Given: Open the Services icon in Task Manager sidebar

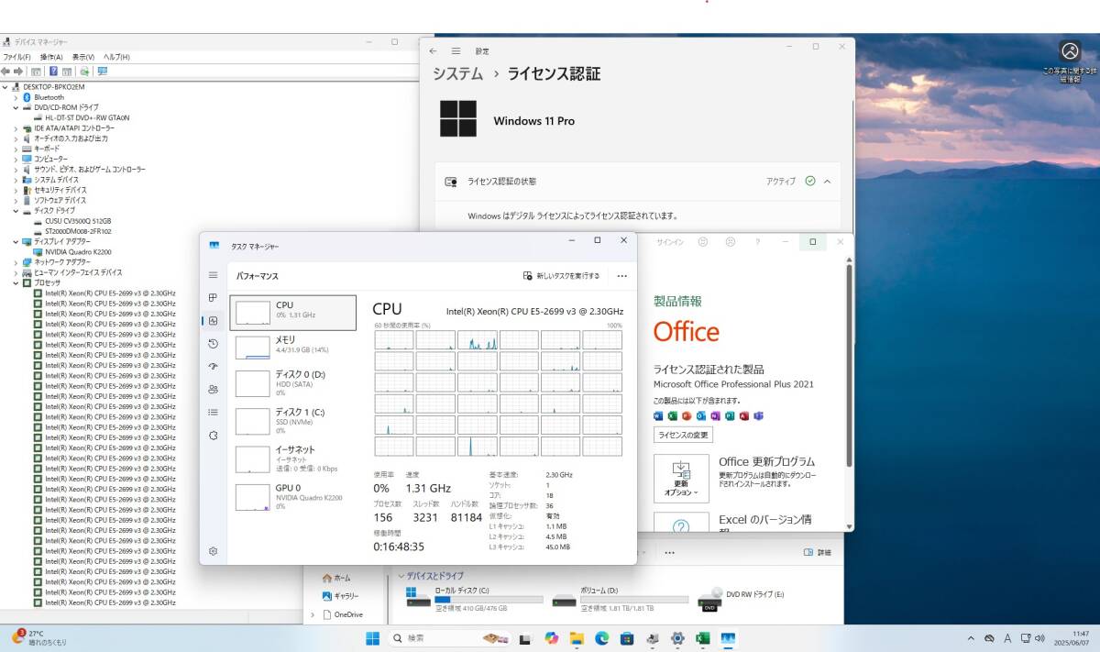Looking at the screenshot, I should (214, 436).
